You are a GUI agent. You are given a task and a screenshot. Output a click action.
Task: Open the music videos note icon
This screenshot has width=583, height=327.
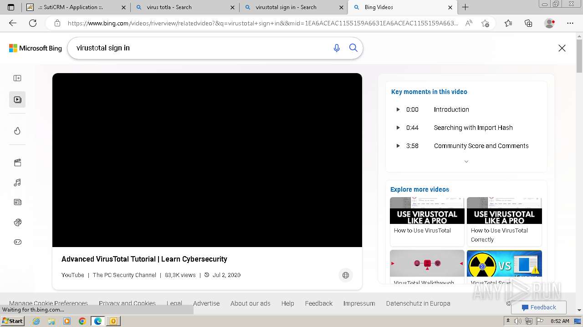[17, 183]
